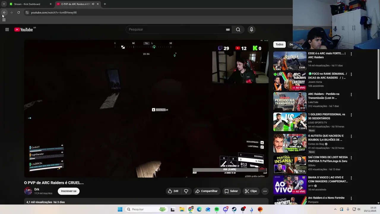Open Spotify from the taskbar
Screen dimensions: 380x214
point(217,209)
